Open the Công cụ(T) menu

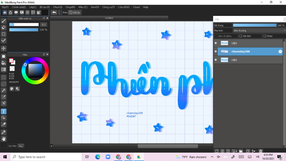pos(108,7)
